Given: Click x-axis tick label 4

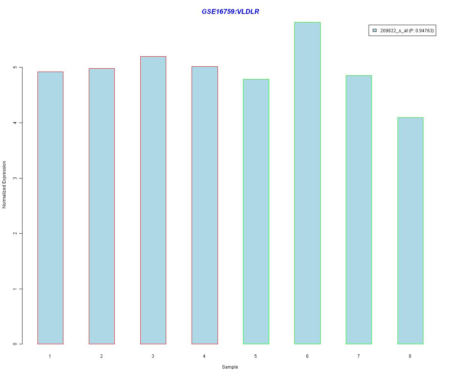Looking at the screenshot, I should pos(204,356).
